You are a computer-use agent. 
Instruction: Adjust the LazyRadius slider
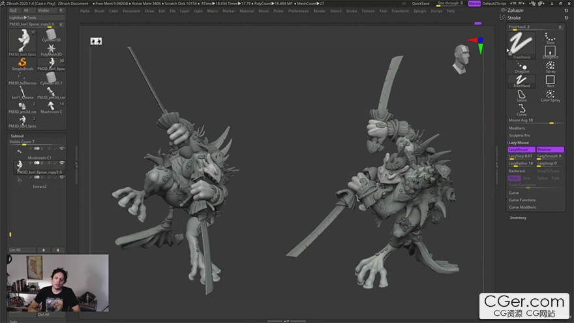[521, 164]
